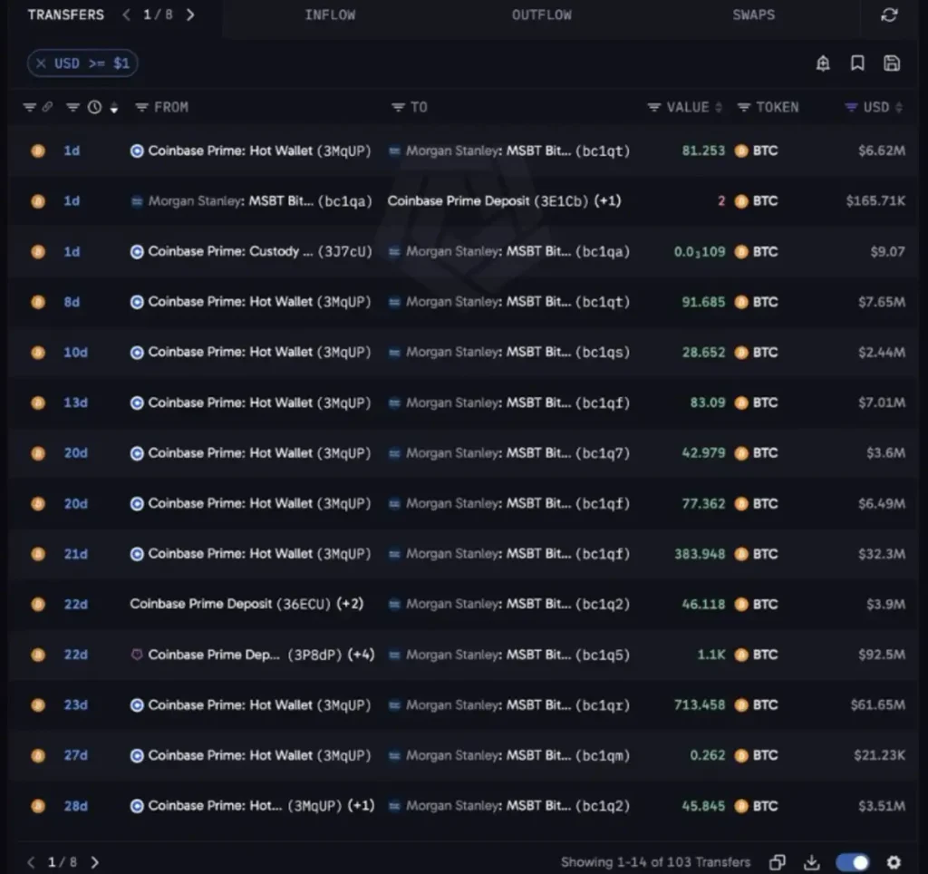Select the 383.948 BTC value
Screen dimensions: 928x874
click(700, 554)
